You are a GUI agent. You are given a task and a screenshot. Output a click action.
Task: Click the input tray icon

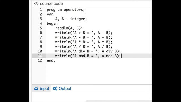(36, 89)
